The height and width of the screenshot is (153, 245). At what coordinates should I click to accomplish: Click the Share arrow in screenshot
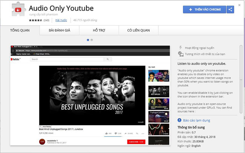tap(126, 133)
